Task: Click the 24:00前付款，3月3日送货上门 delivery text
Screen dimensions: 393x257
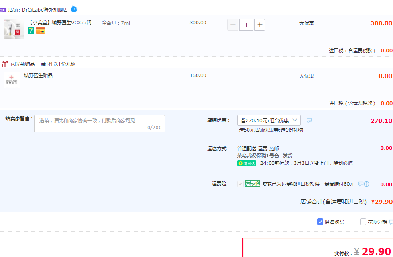Action: point(306,164)
